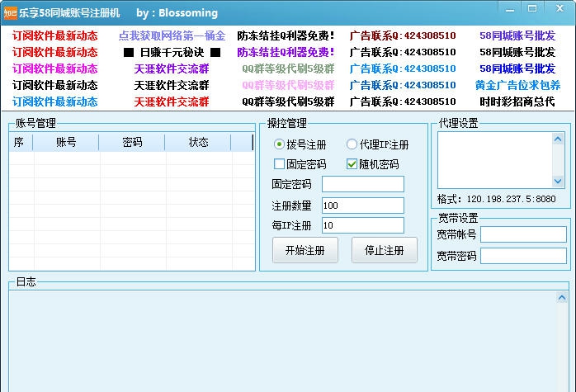Select the 代理IP注册 radio option
576x392 pixels.
(352, 144)
